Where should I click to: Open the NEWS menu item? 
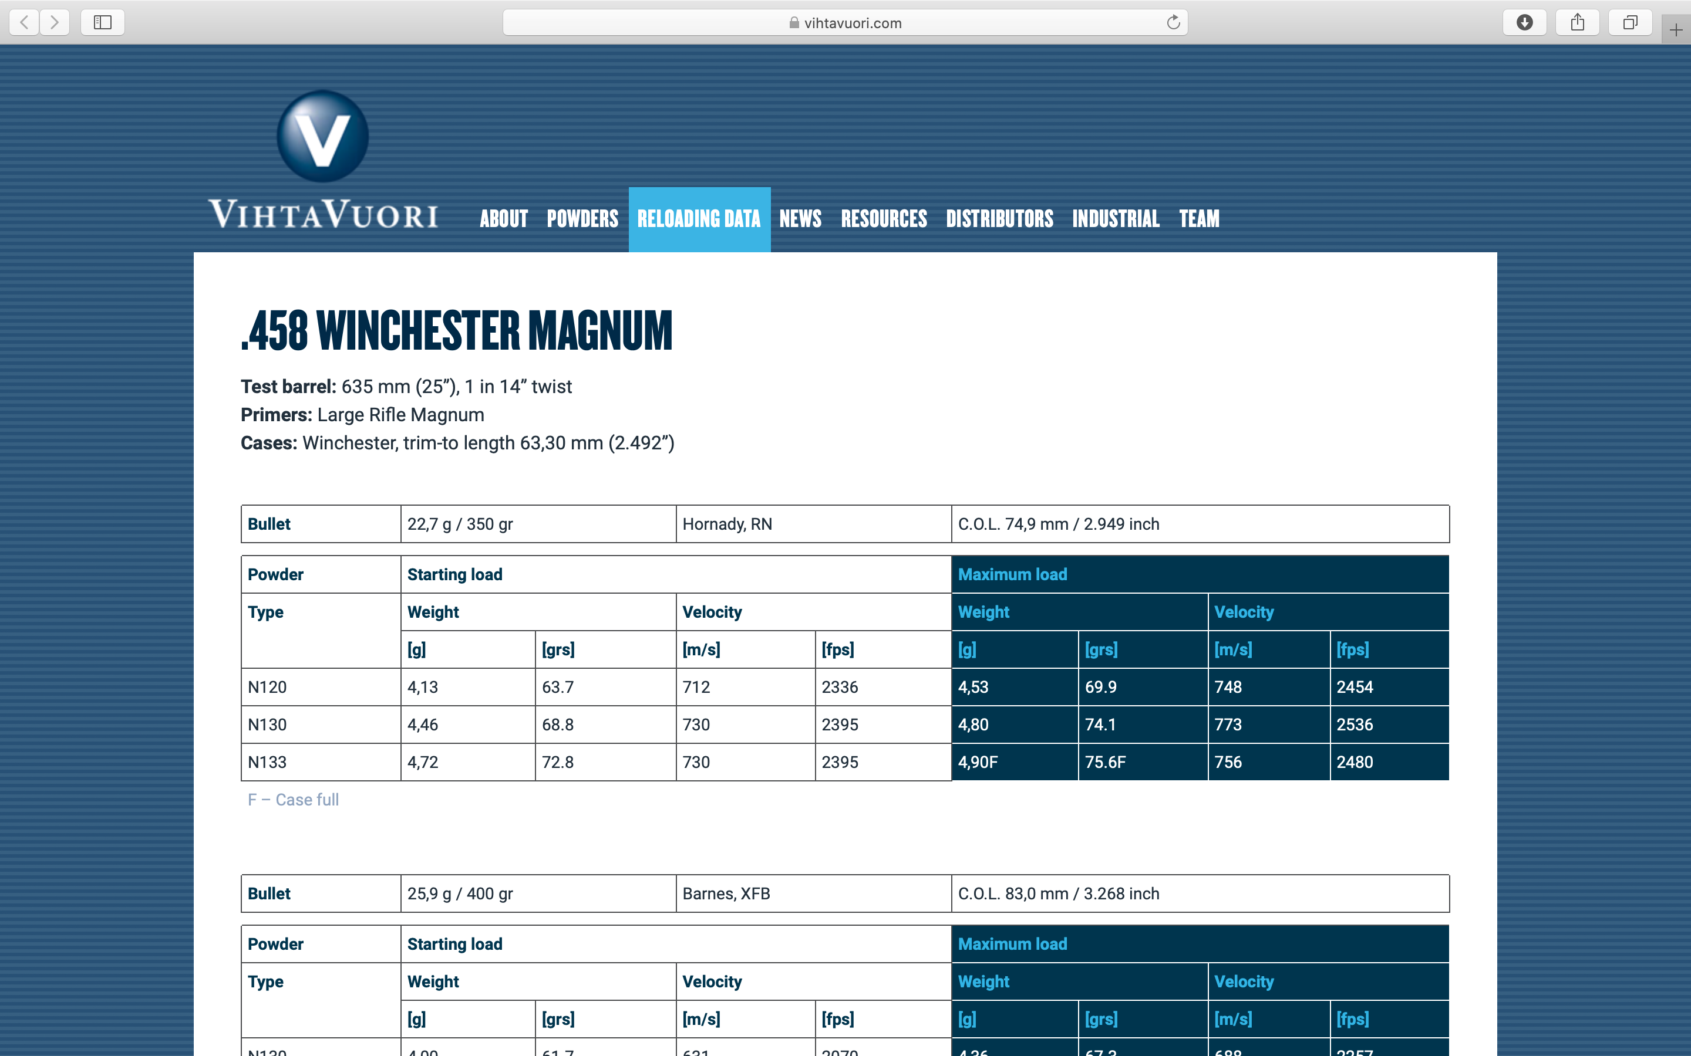(x=801, y=219)
